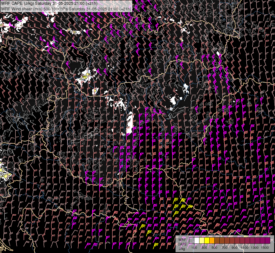Click the legend value 1500
275x253 pixels.
pyautogui.click(x=265, y=248)
